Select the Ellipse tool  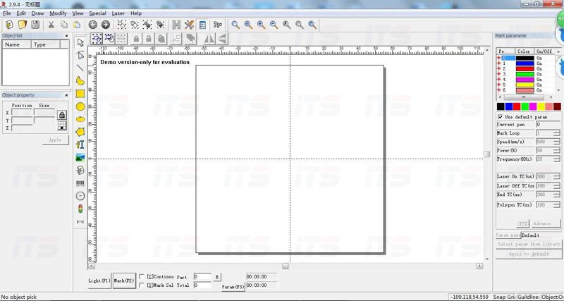point(80,119)
